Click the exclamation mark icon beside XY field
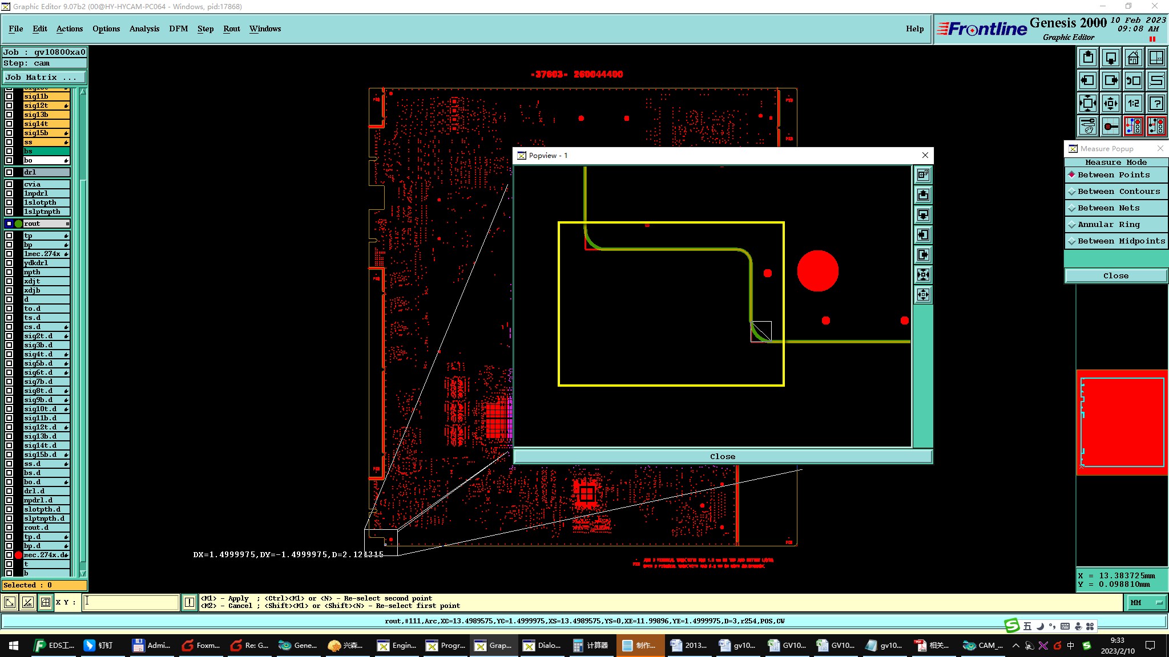1169x657 pixels. (x=190, y=602)
